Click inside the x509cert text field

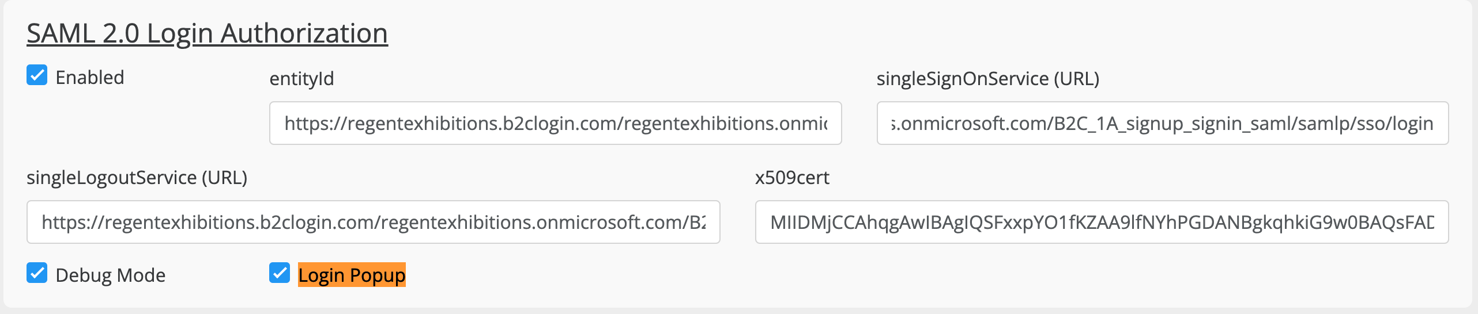1102,222
